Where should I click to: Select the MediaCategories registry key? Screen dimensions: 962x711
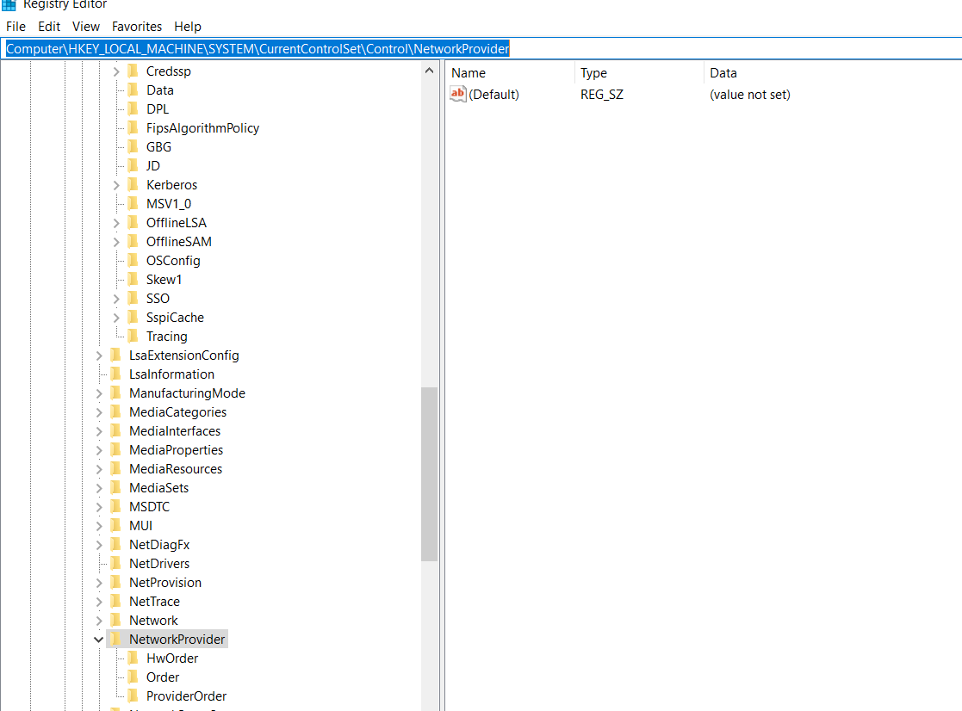pyautogui.click(x=177, y=411)
